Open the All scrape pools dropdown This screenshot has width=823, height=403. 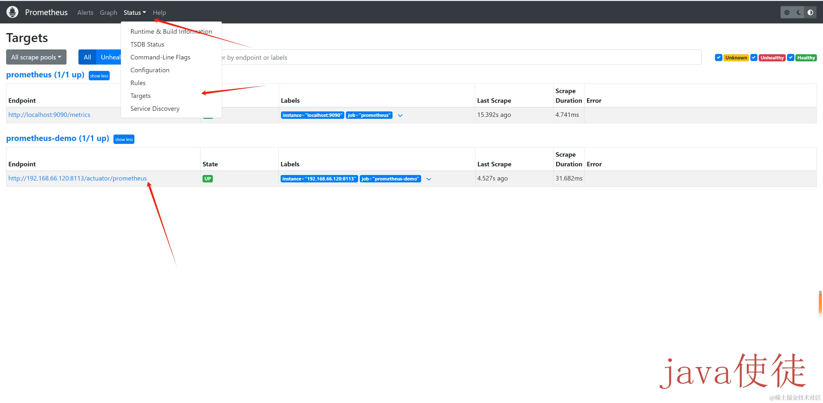tap(36, 57)
